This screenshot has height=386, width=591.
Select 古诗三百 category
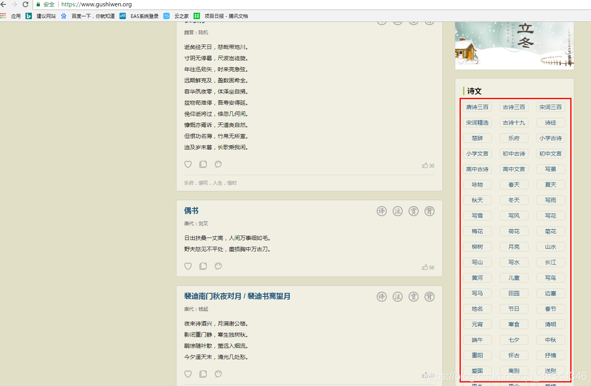pos(514,107)
